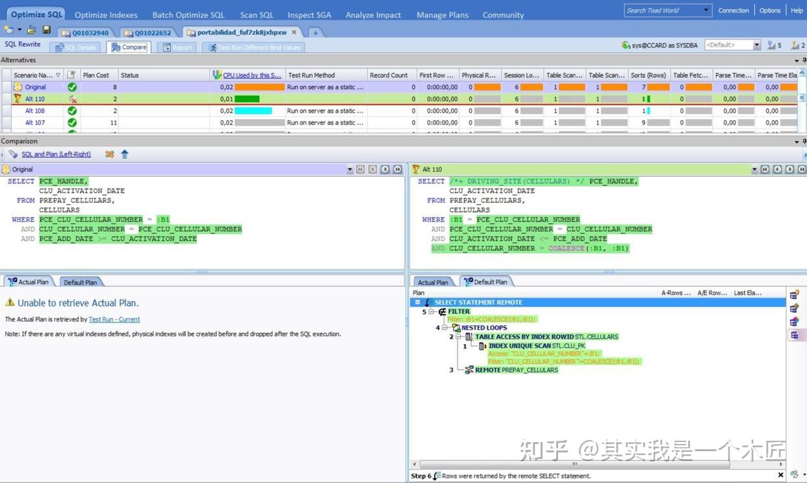The image size is (807, 483).
Task: Click the blue up-arrow icon in the Comparison bar
Action: click(x=123, y=154)
